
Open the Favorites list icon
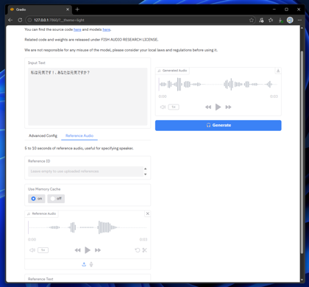(x=271, y=20)
